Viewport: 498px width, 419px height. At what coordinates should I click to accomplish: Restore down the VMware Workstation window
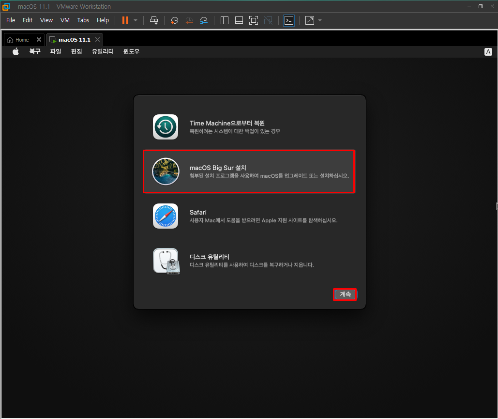[481, 6]
